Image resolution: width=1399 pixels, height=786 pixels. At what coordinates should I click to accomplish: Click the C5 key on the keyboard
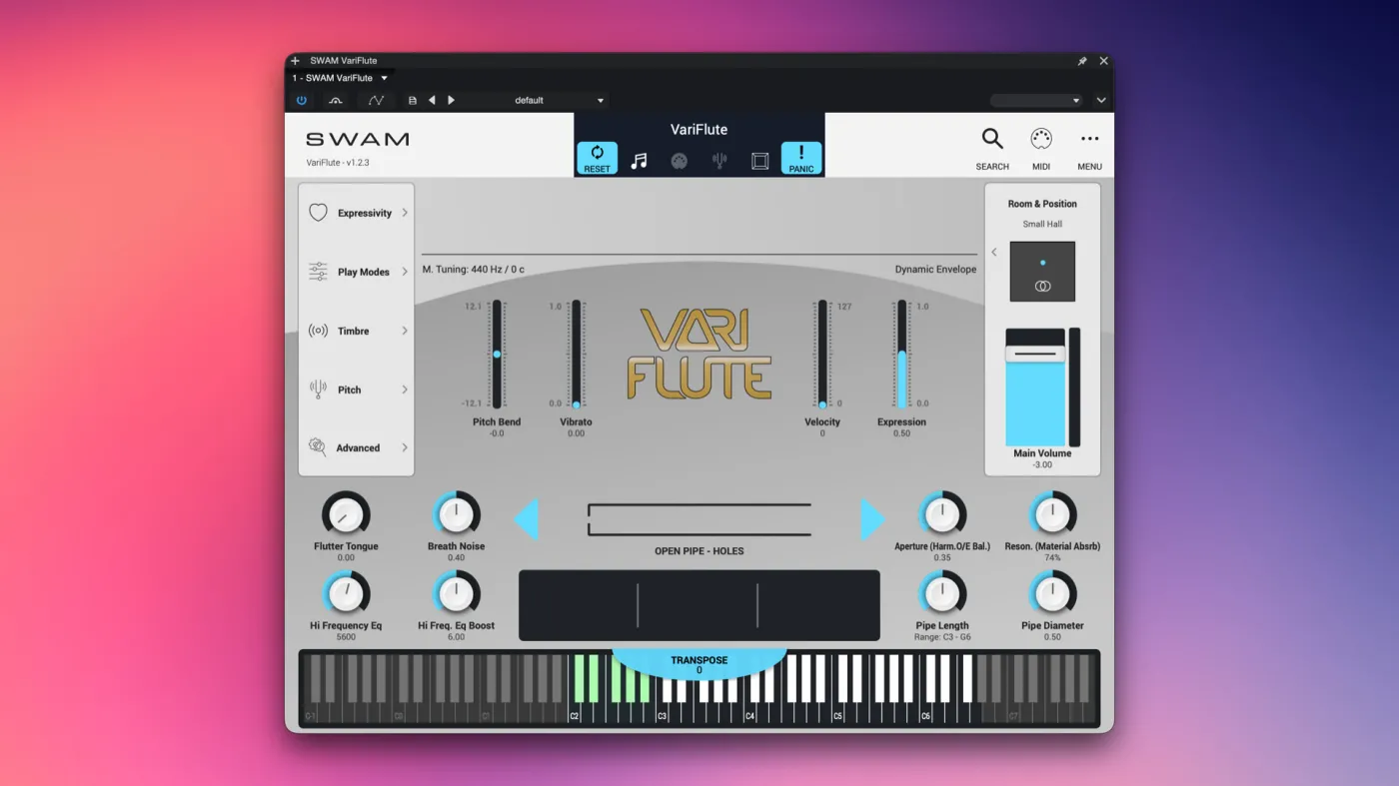tap(837, 711)
